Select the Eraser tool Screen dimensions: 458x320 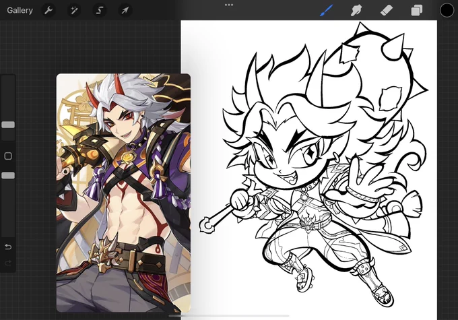387,11
